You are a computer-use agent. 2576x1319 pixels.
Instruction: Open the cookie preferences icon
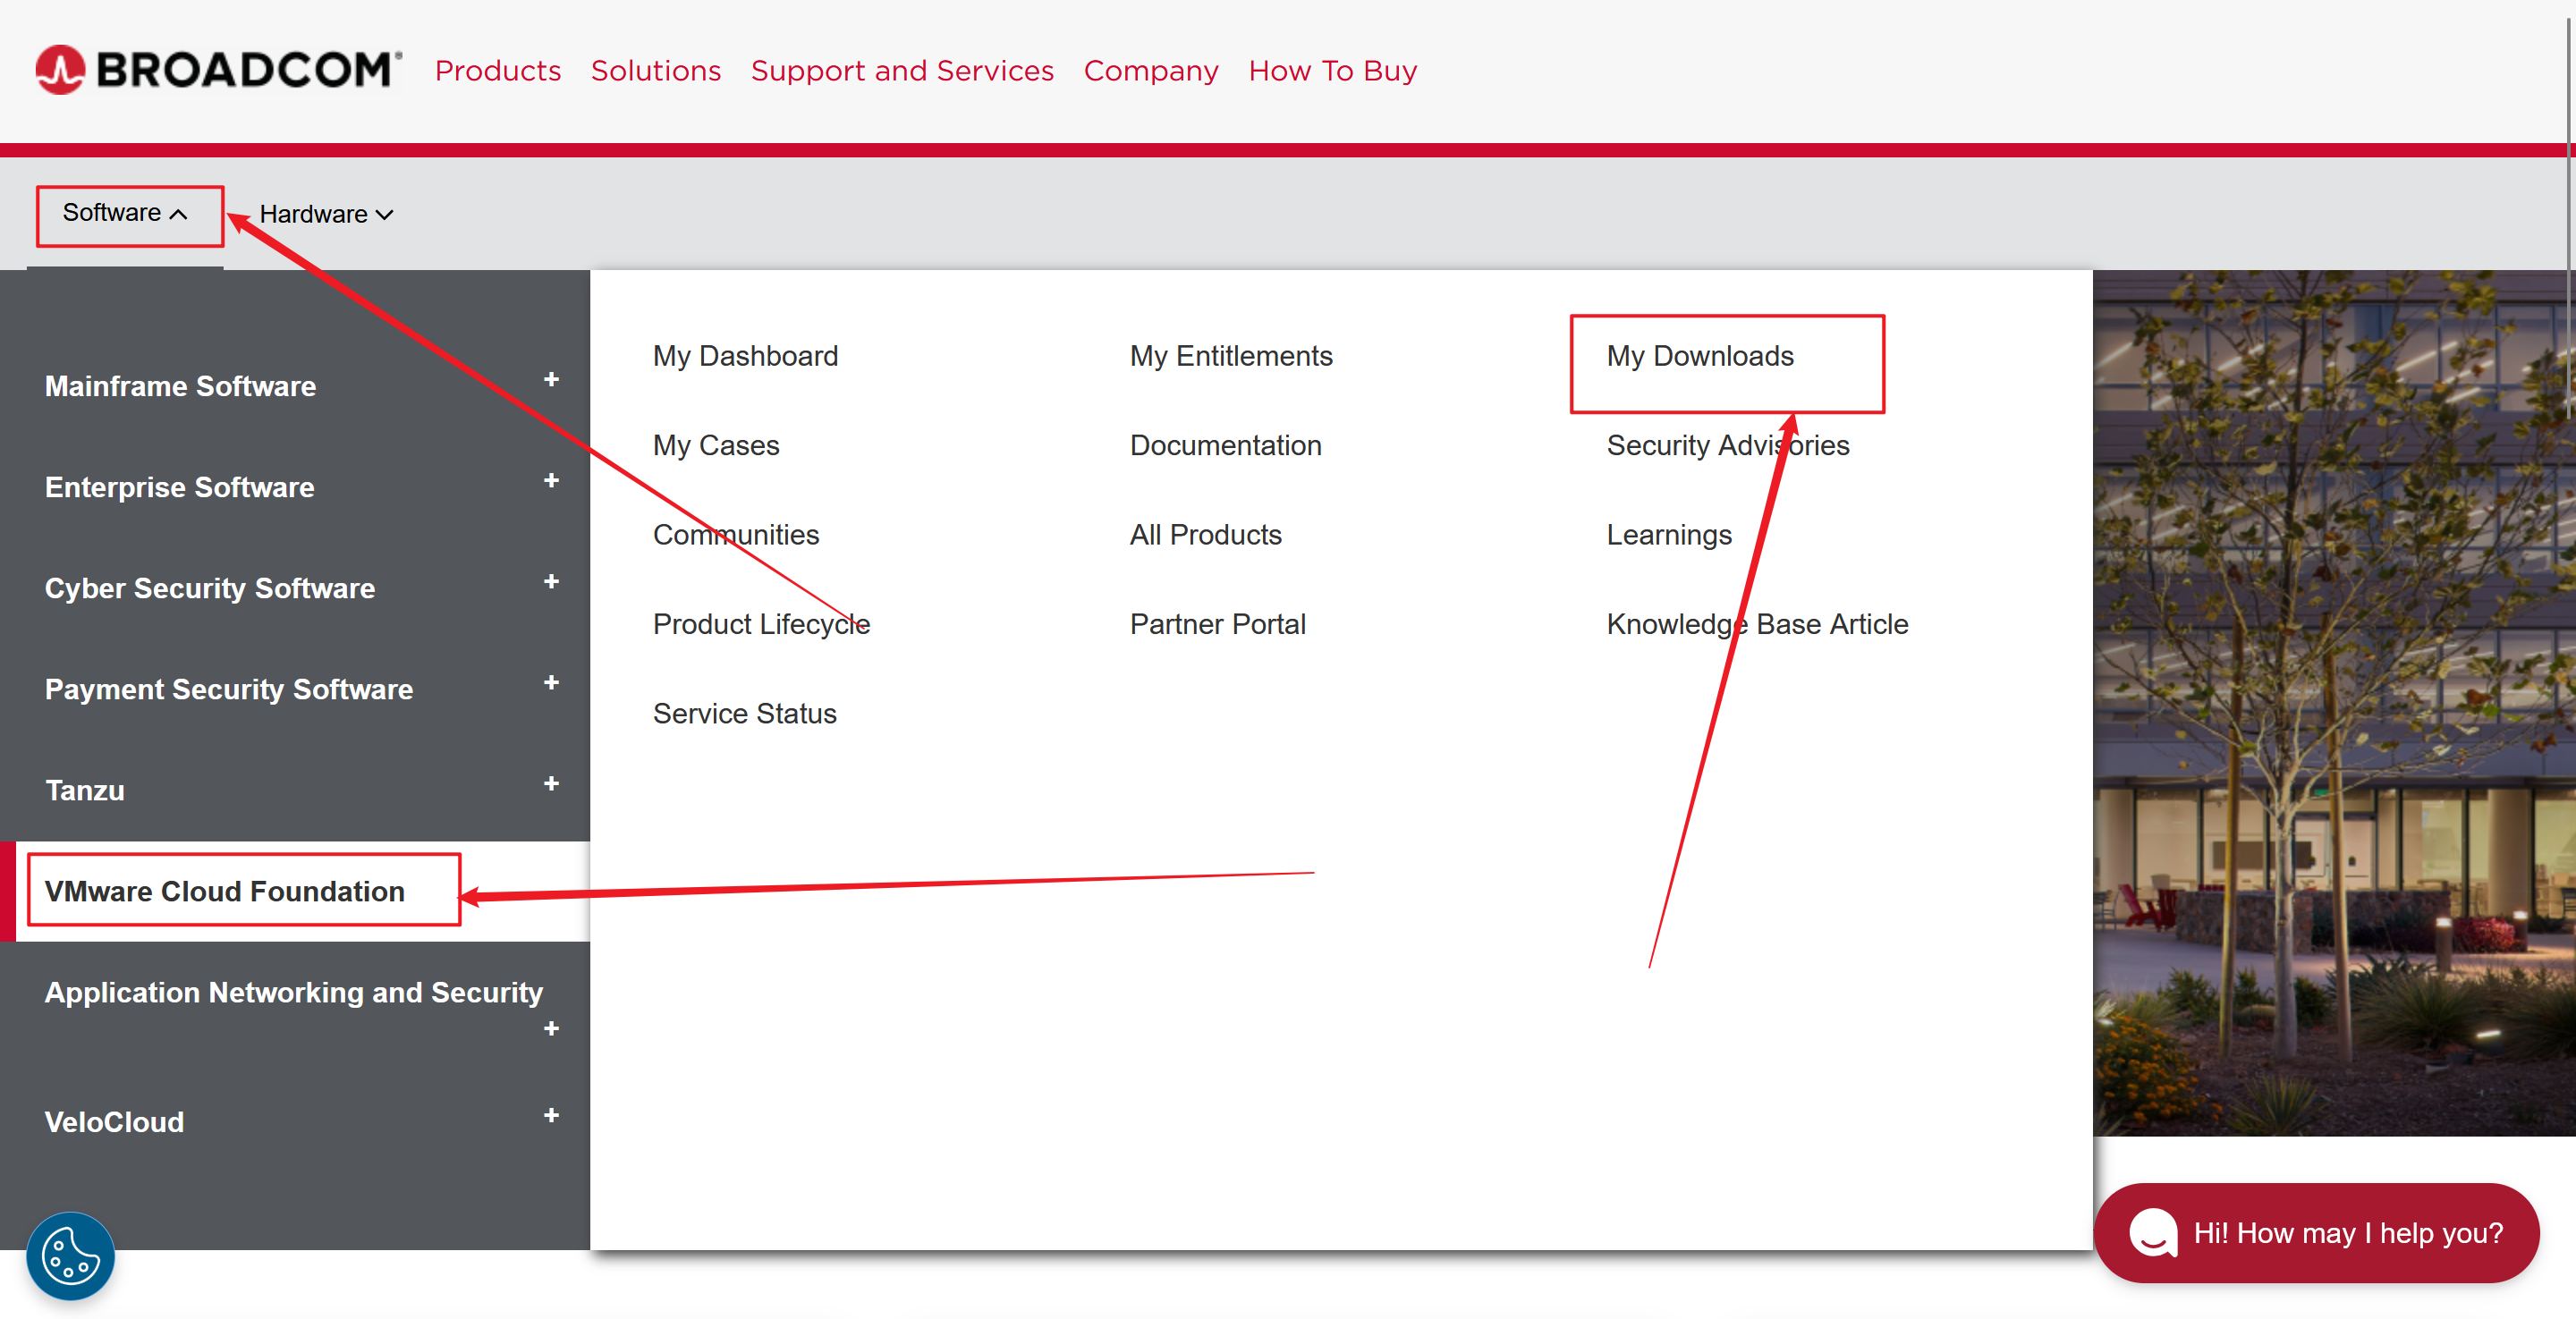pyautogui.click(x=70, y=1256)
